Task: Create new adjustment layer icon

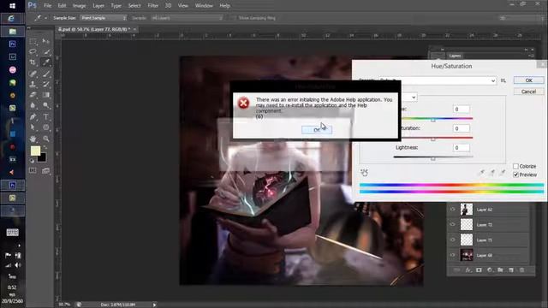Action: [x=490, y=270]
